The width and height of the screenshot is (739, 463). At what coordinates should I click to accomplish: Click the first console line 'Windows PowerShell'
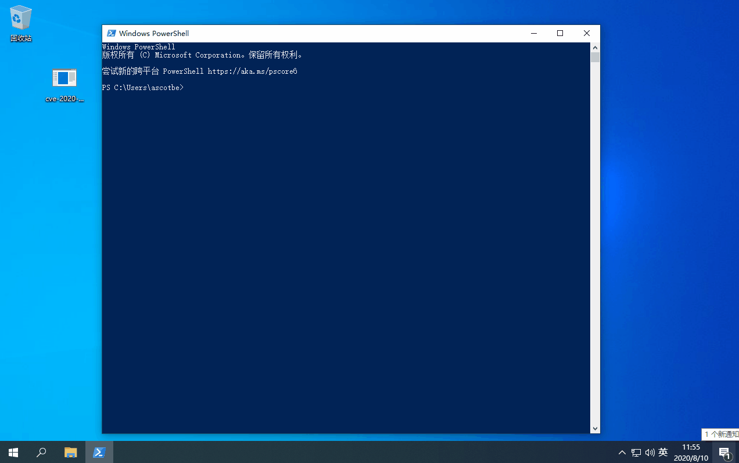[139, 46]
